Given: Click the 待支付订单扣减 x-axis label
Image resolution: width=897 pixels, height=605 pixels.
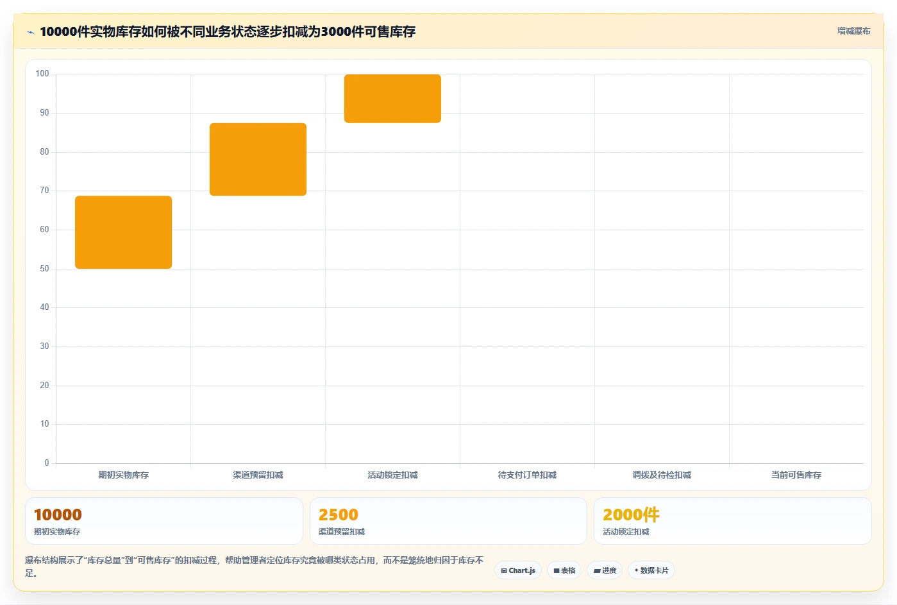Looking at the screenshot, I should pos(528,475).
